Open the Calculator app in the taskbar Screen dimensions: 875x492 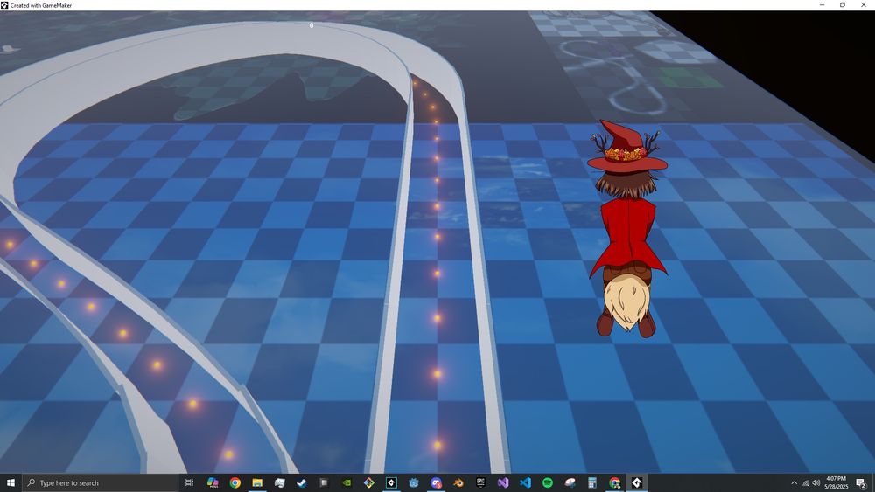(x=592, y=482)
